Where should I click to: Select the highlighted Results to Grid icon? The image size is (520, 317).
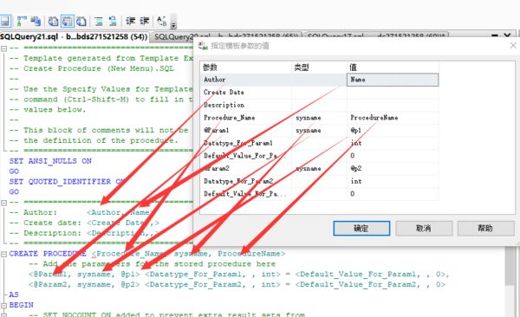[x=68, y=22]
